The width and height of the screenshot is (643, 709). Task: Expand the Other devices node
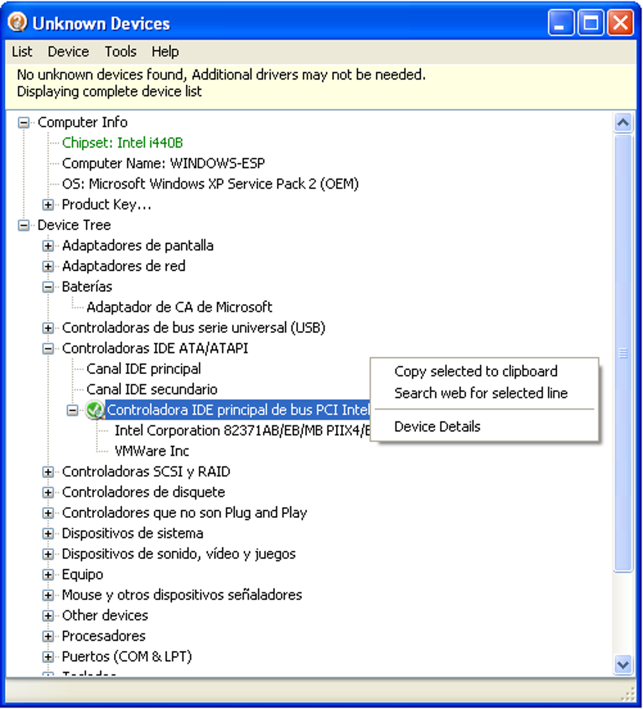pos(48,616)
